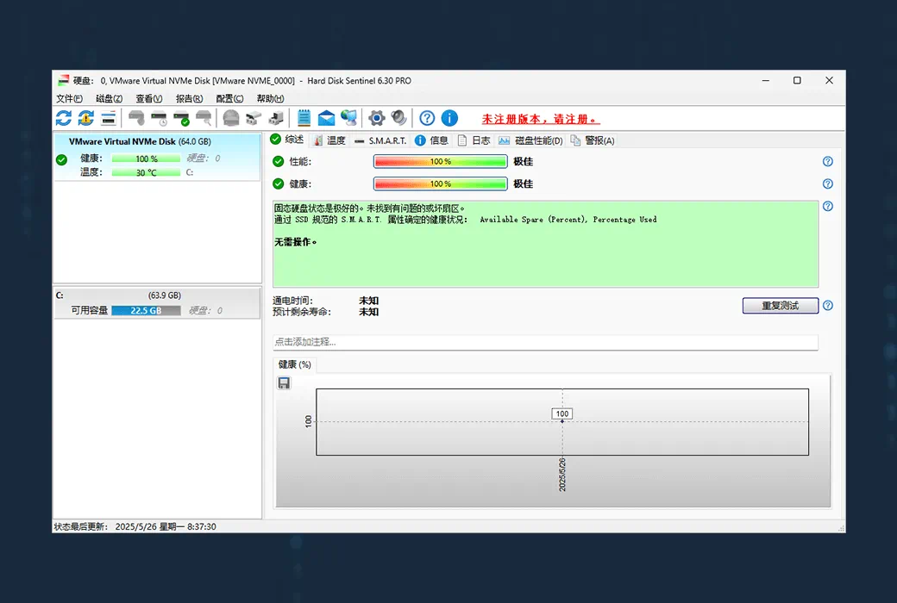The width and height of the screenshot is (897, 603).
Task: Save the health chart using floppy icon
Action: pyautogui.click(x=284, y=383)
